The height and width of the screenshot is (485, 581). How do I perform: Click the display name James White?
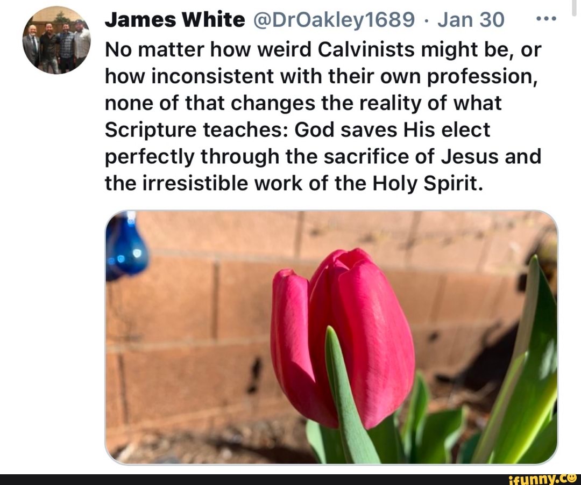175,20
